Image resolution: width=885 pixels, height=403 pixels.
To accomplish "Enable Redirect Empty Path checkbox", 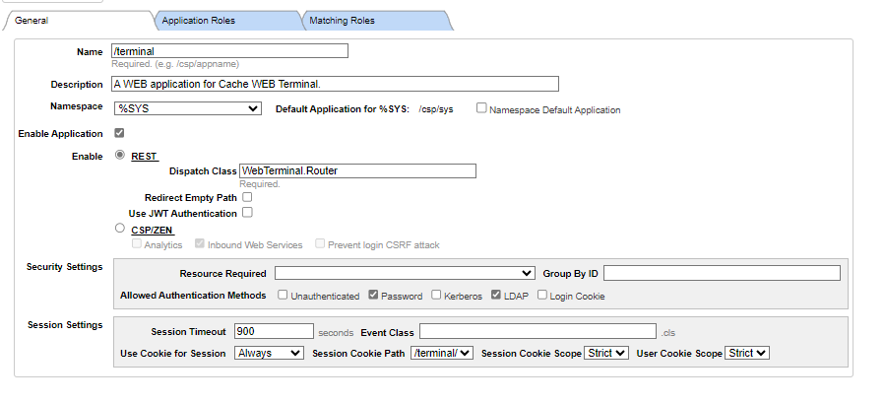I will point(247,197).
